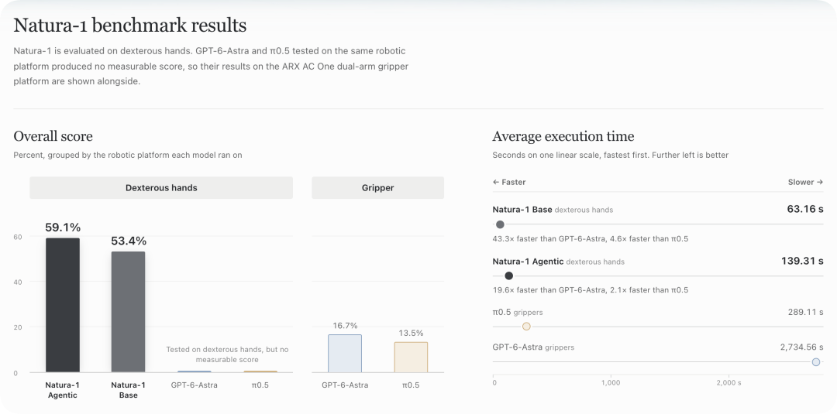The image size is (837, 414).
Task: Click the 2,734.56 s value
Action: coord(802,347)
